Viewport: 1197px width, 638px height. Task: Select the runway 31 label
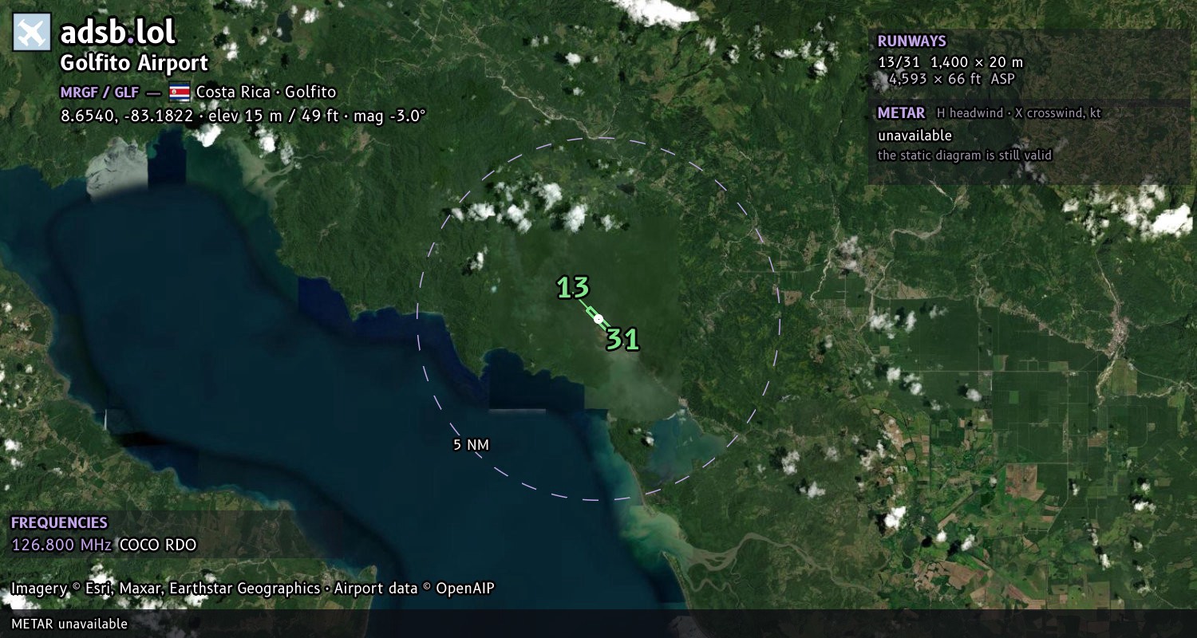point(622,339)
